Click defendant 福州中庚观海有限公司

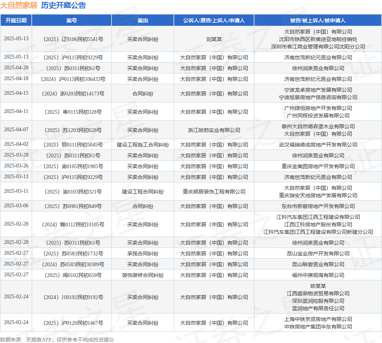click(x=318, y=275)
